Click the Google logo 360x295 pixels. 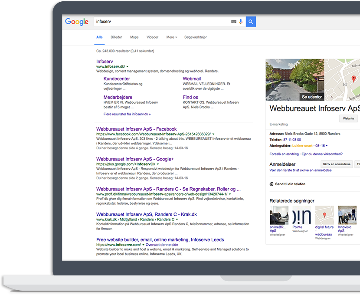(77, 22)
